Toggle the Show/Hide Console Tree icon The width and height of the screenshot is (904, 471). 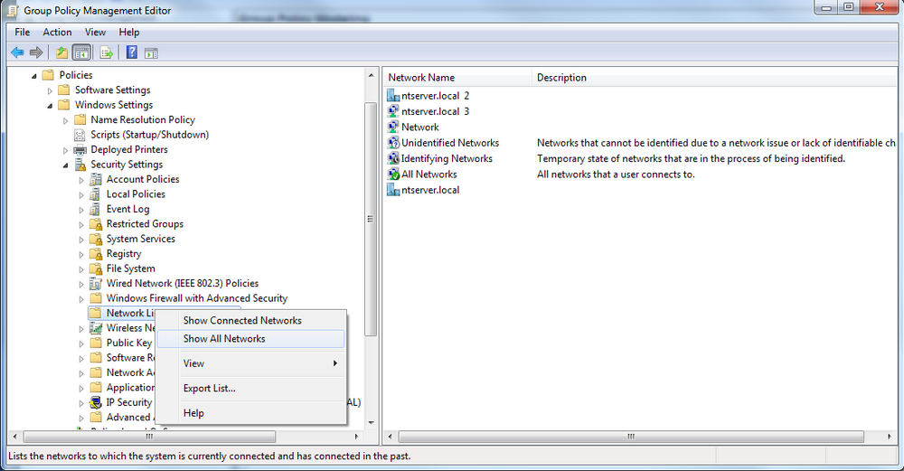82,53
